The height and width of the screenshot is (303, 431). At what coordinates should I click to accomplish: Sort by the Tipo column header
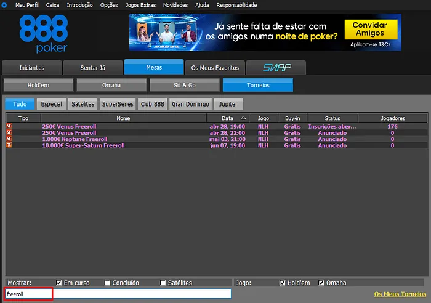click(23, 118)
